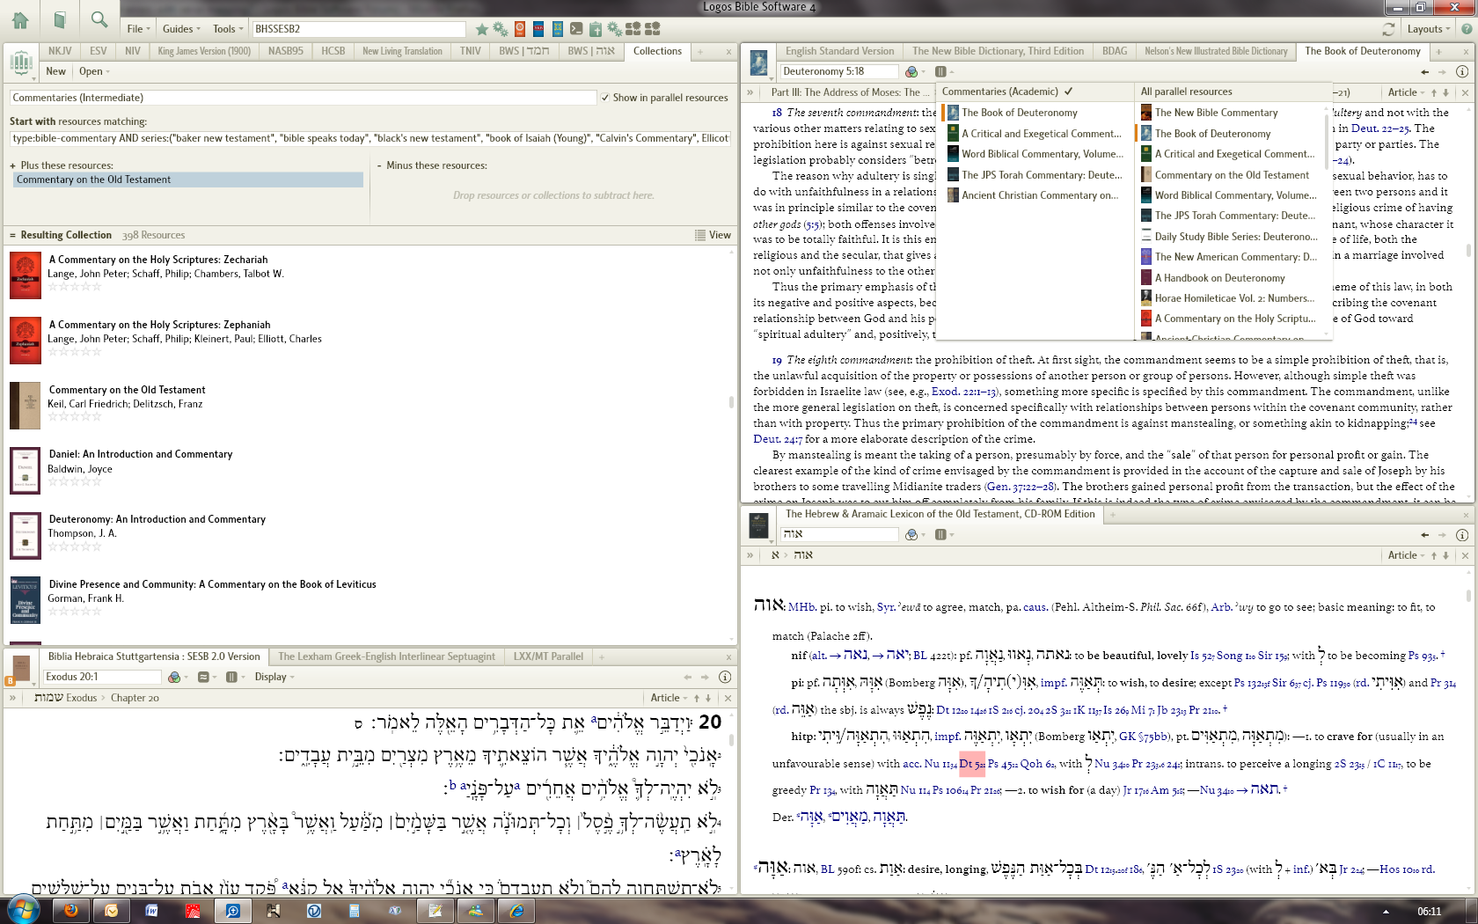Image resolution: width=1478 pixels, height=924 pixels.
Task: Open the File menu
Action: click(x=139, y=29)
